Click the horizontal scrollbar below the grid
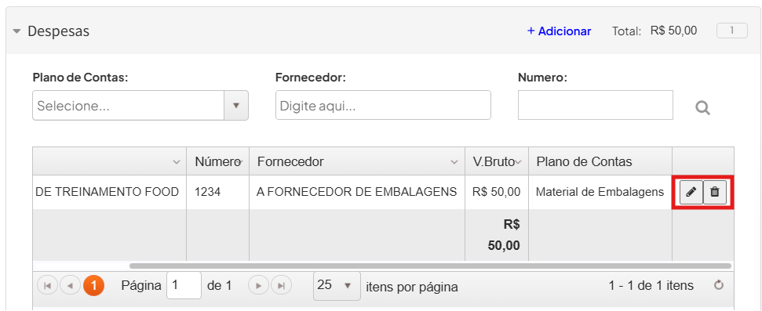The width and height of the screenshot is (762, 311). (430, 266)
